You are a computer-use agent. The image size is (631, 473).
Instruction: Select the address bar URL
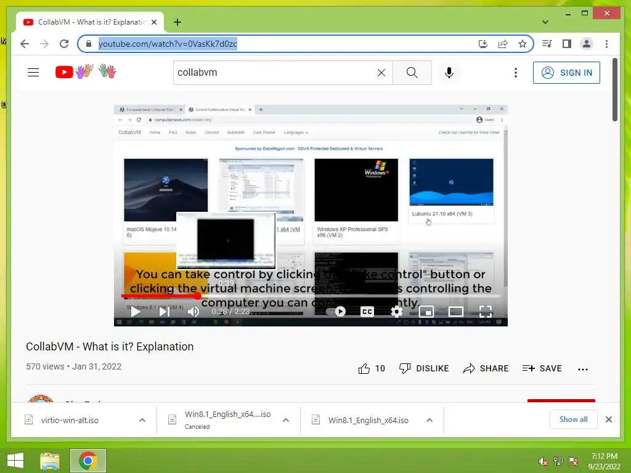168,44
